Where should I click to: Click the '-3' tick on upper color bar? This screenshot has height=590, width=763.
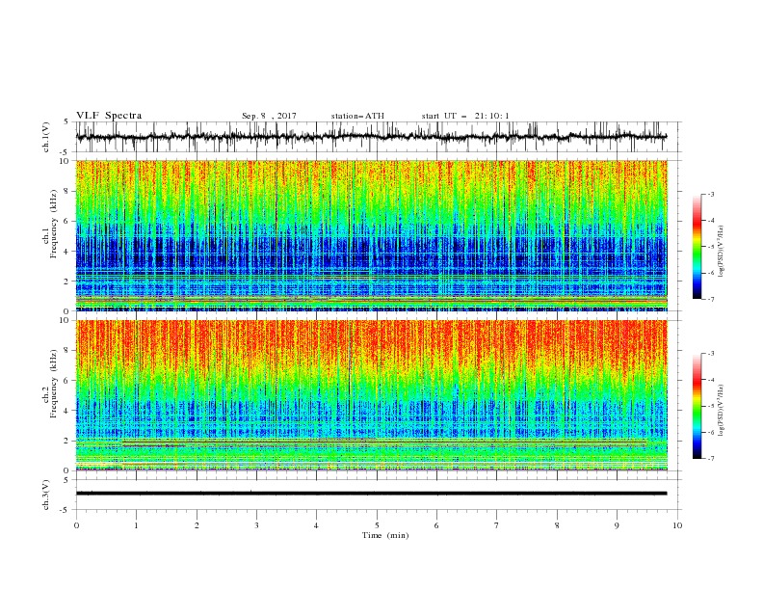click(x=710, y=194)
